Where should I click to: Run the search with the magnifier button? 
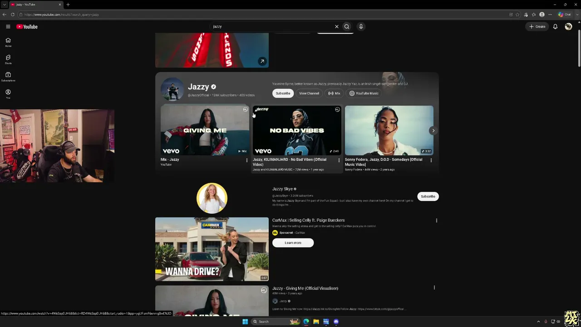pyautogui.click(x=347, y=27)
